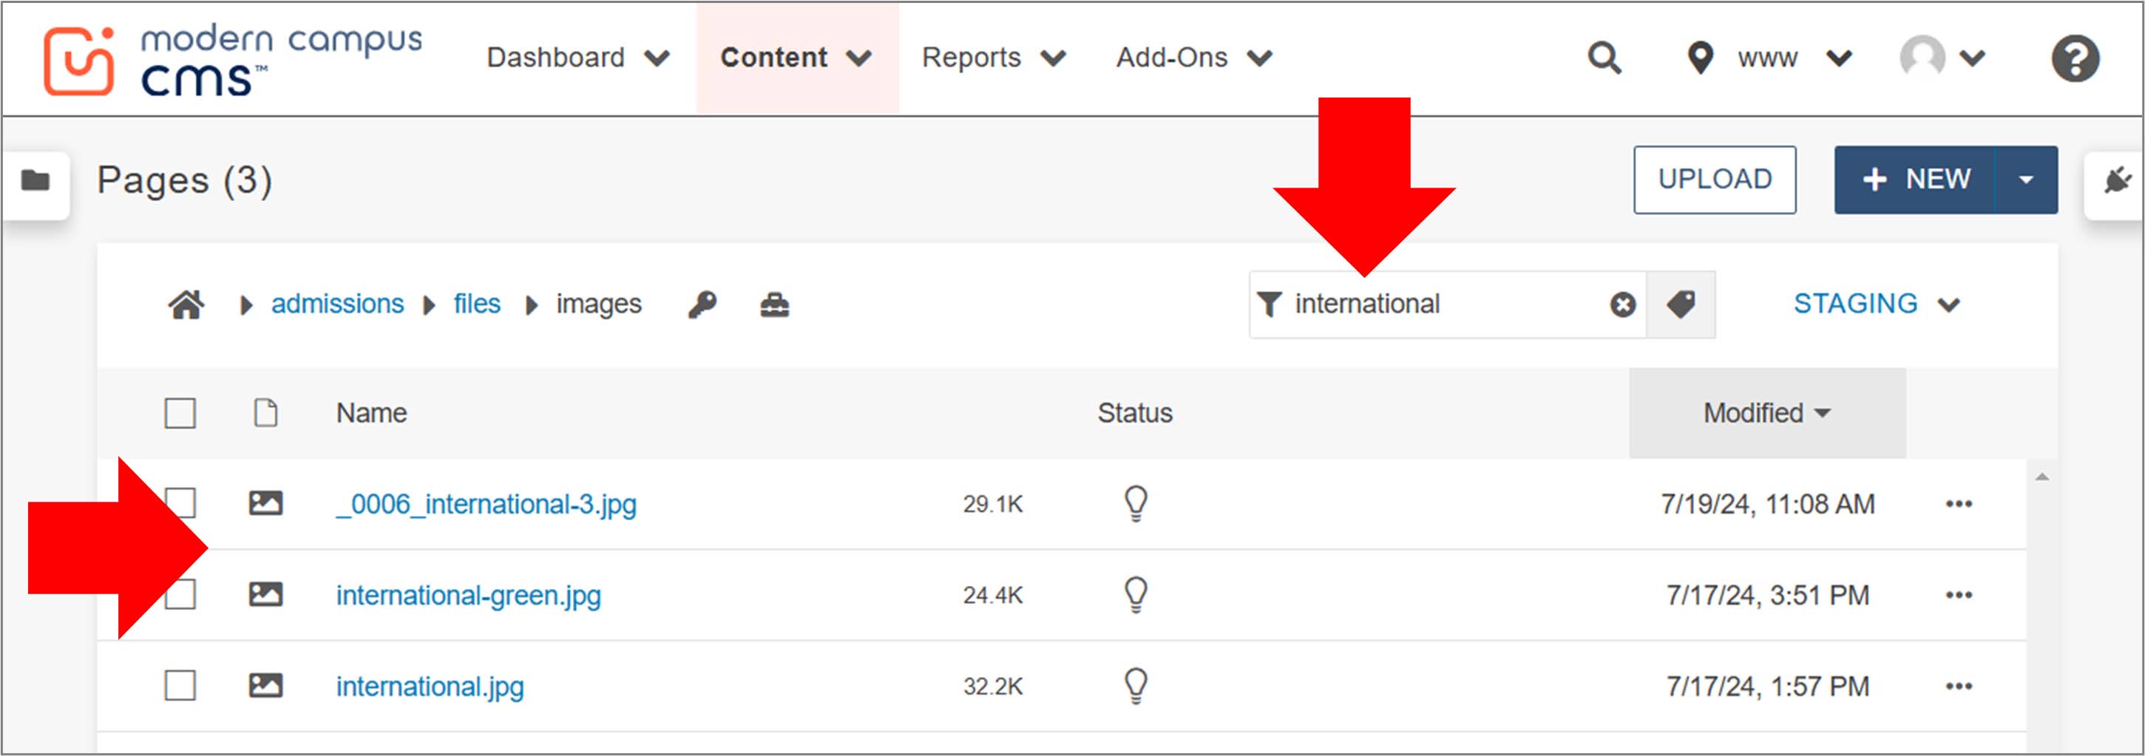Toggle the select-all checkbox in header
Screen dimensions: 2145x756
coord(180,413)
